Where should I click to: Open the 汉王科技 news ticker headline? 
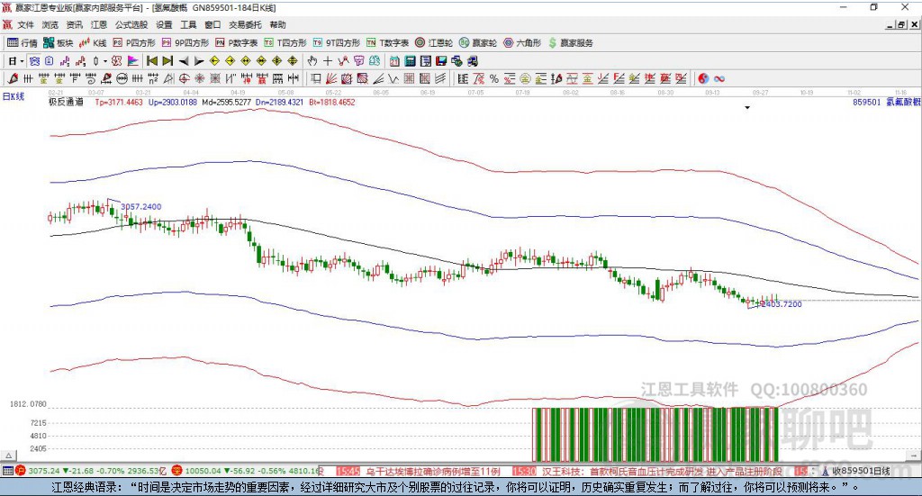(x=662, y=472)
